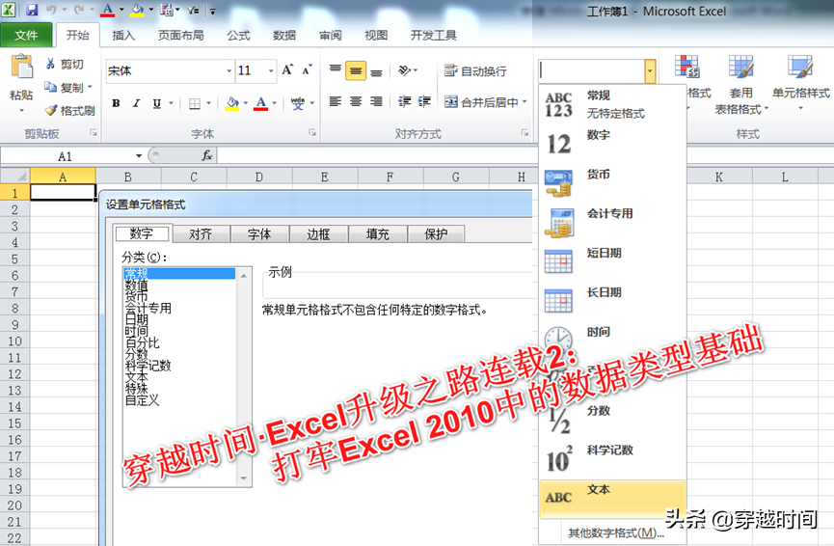This screenshot has width=834, height=546.
Task: Choose 货币 currency format item
Action: pyautogui.click(x=612, y=183)
